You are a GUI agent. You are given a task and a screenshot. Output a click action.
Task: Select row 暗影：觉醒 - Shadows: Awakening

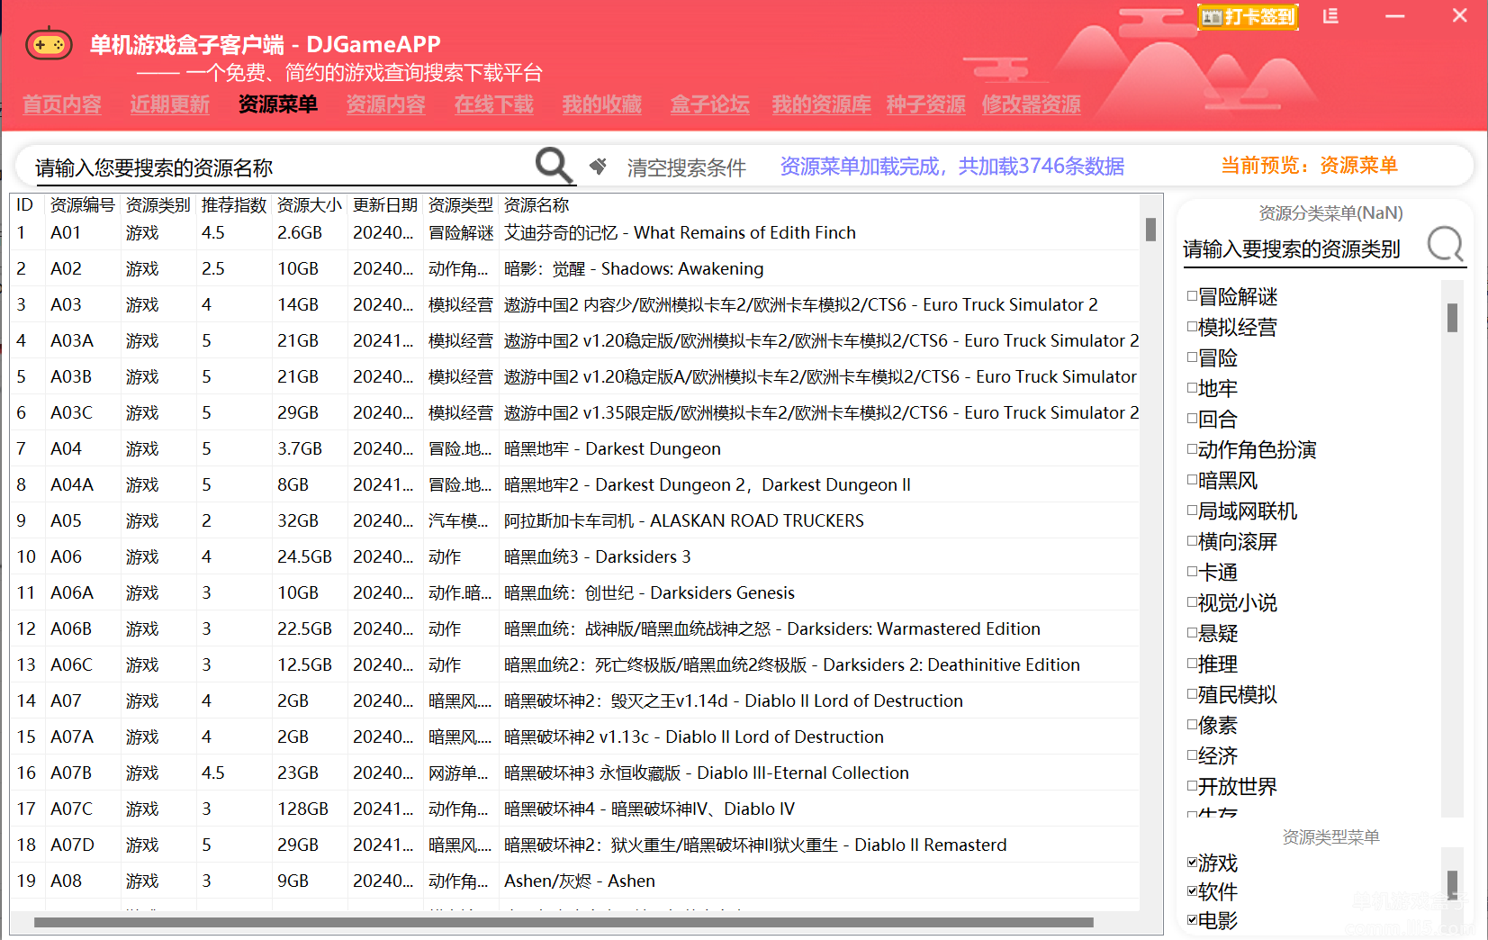(576, 268)
